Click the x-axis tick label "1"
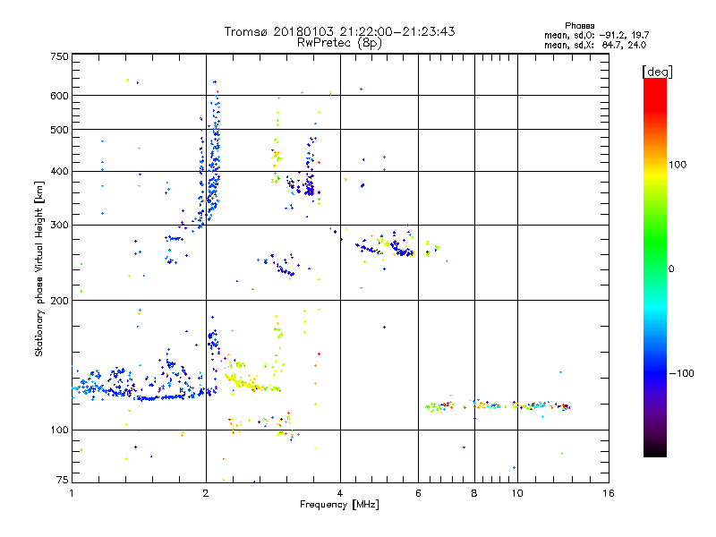The height and width of the screenshot is (537, 716). tap(72, 493)
